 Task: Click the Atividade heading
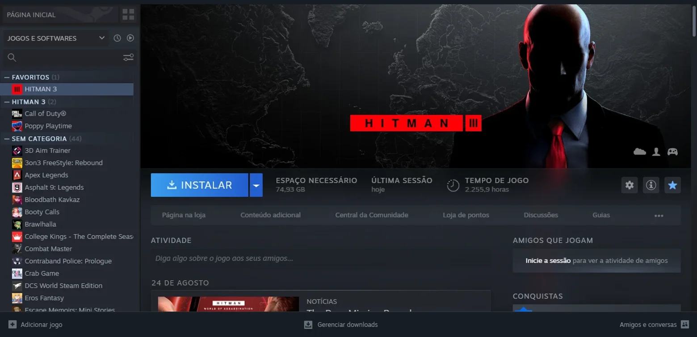tap(171, 241)
